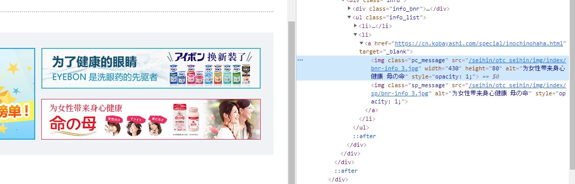This screenshot has width=575, height=184.
Task: Click the page vertical scrollbar thumb
Action: click(x=291, y=102)
